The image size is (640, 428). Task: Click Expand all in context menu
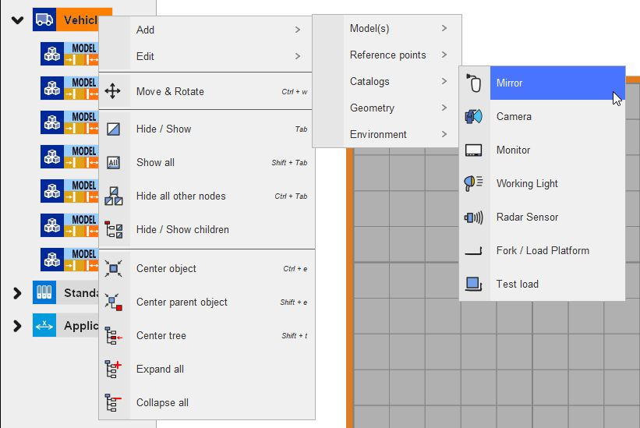(160, 369)
